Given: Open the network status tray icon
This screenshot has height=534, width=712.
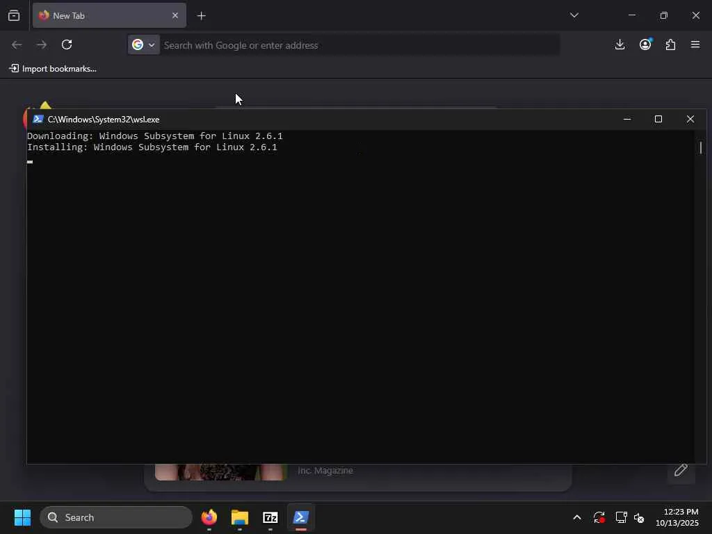Looking at the screenshot, I should [x=621, y=517].
